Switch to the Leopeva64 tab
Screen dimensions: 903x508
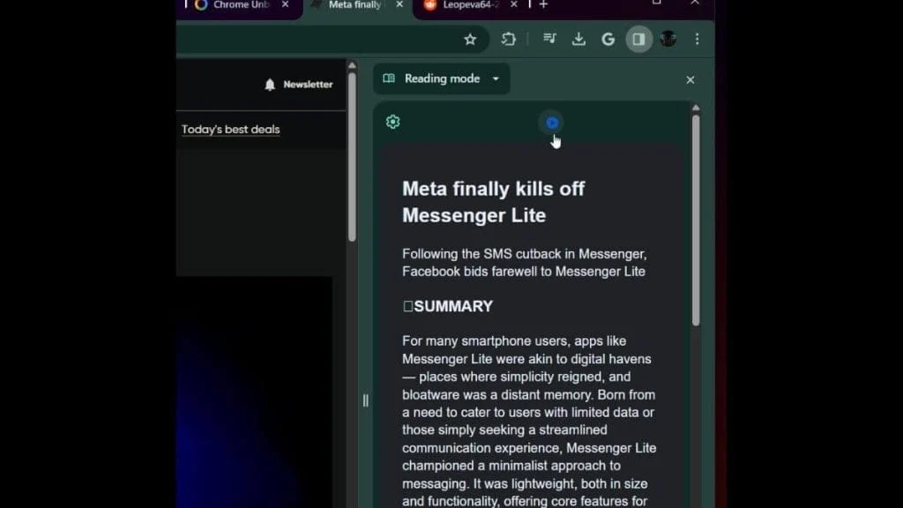click(470, 5)
